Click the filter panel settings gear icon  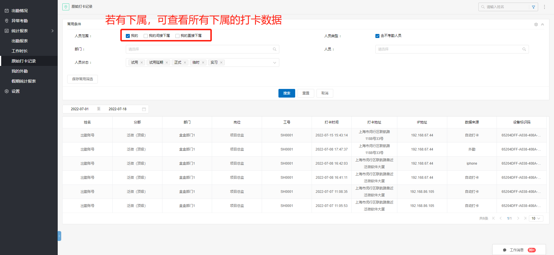point(536,24)
